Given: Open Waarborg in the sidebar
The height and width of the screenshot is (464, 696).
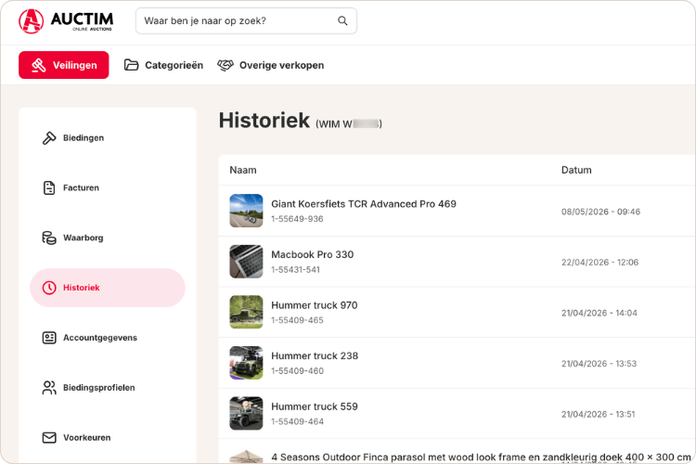Looking at the screenshot, I should click(108, 238).
